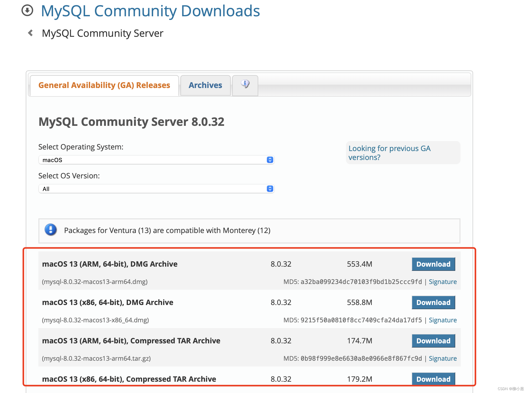Screen dimensions: 528x393
Task: Click filename mysql-8.0.32-macos13-arm64.tar.gz
Action: coord(96,358)
